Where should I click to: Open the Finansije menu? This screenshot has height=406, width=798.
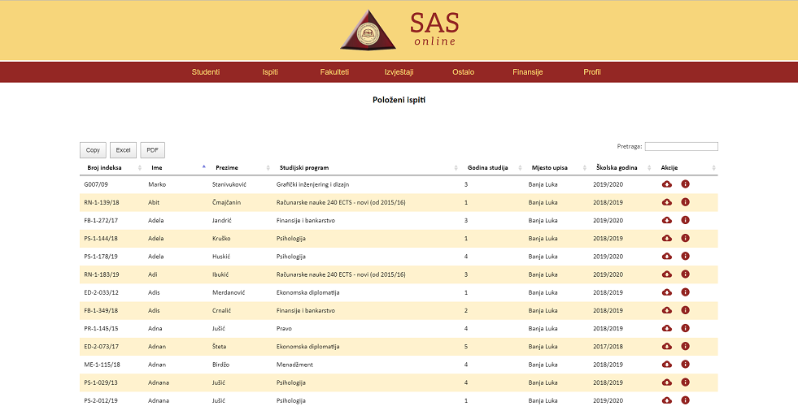pyautogui.click(x=527, y=72)
